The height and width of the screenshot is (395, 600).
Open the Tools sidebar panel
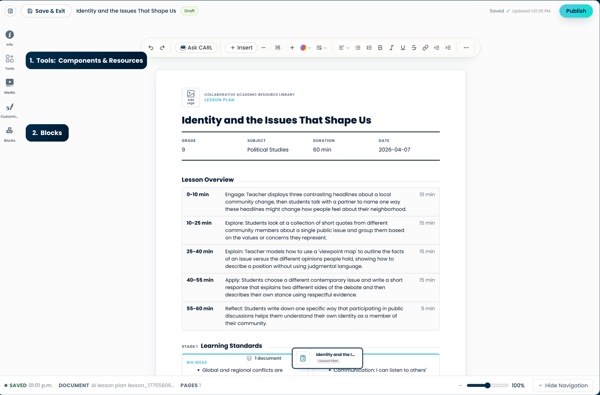[10, 62]
